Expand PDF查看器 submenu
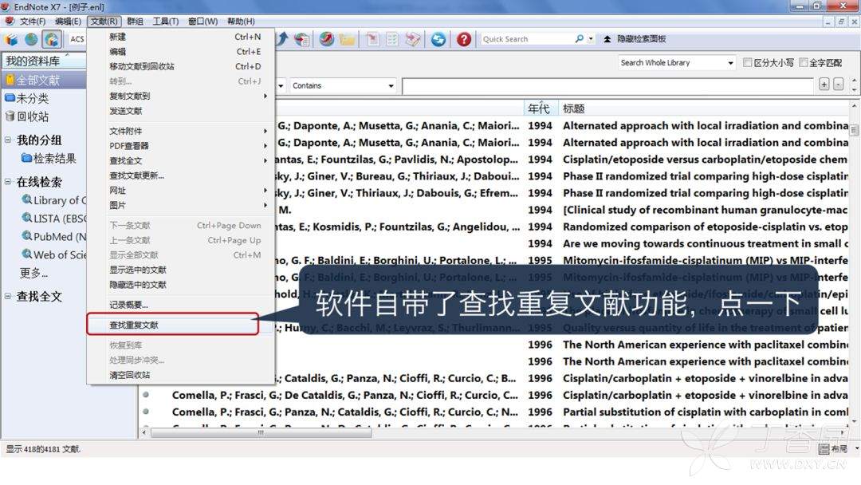This screenshot has width=861, height=485. (x=181, y=145)
